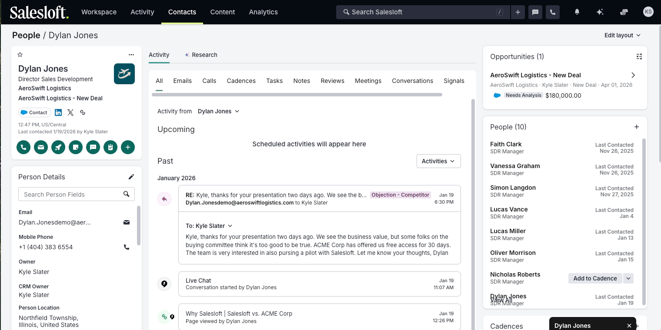Open the Edit layout dropdown
The image size is (661, 330).
[622, 35]
